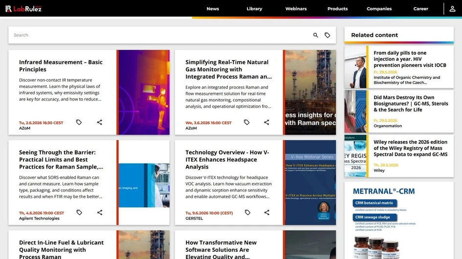
Task: Open How Transformative New Software Solutions title
Action: [221, 249]
